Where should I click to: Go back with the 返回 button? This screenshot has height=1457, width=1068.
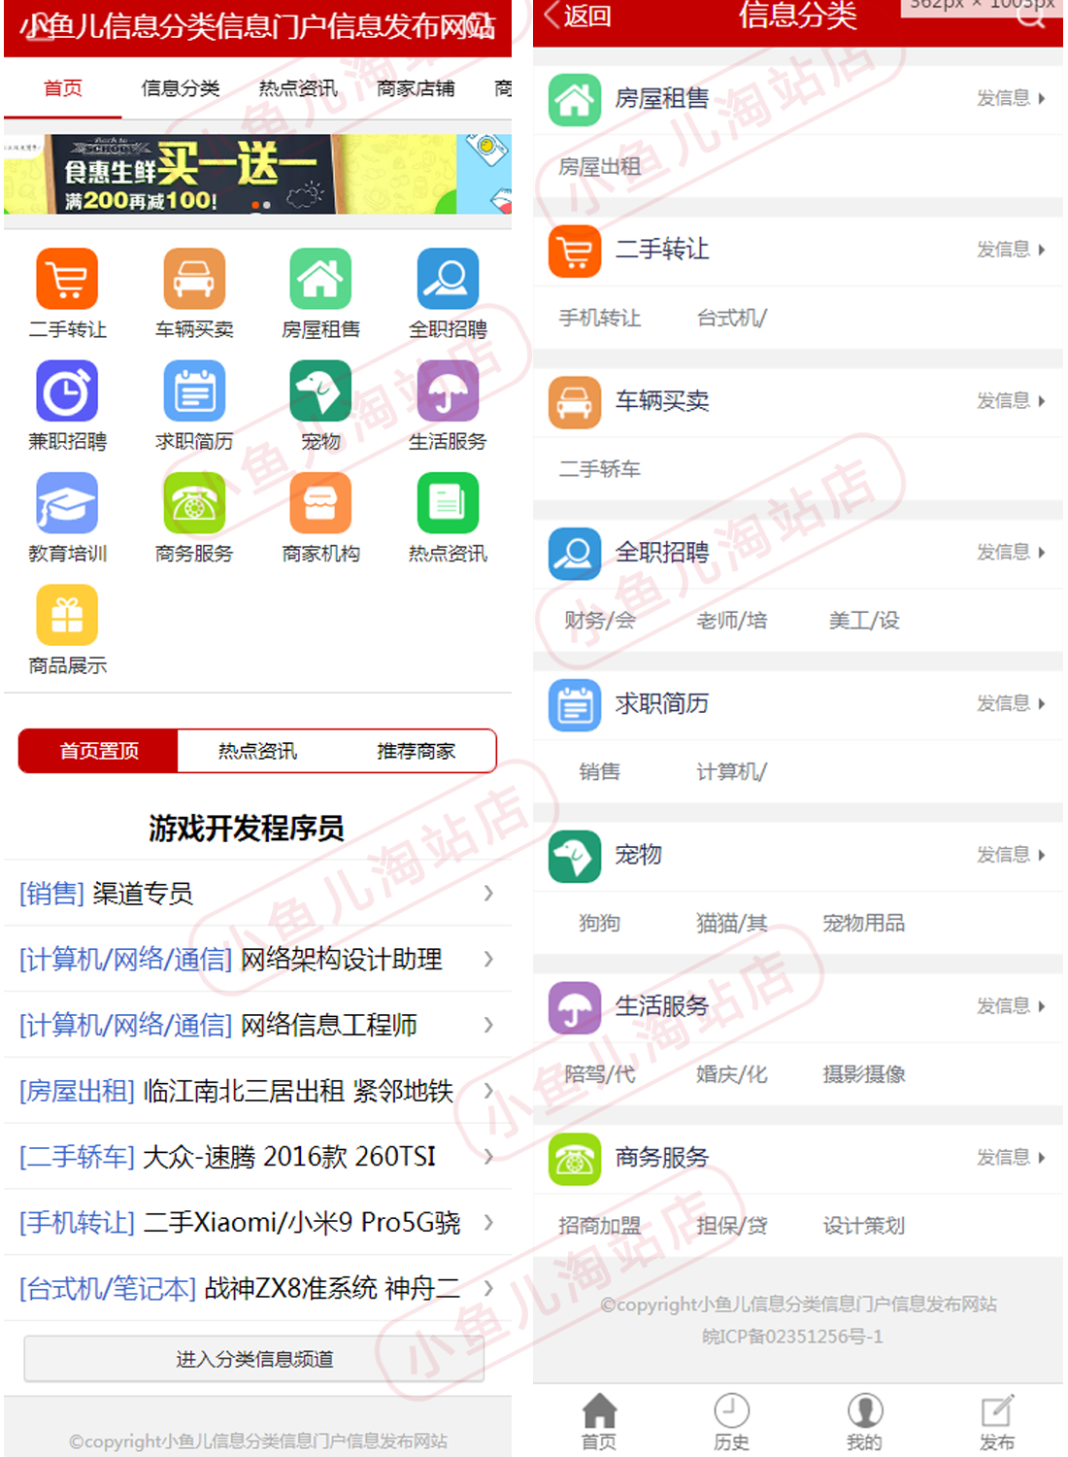pyautogui.click(x=578, y=16)
